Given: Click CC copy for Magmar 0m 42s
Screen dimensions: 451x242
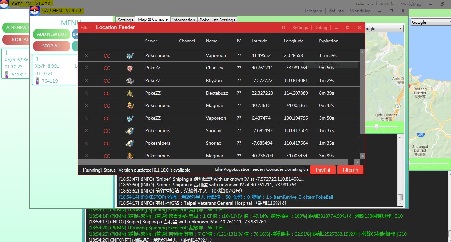Looking at the screenshot, I should tap(107, 106).
